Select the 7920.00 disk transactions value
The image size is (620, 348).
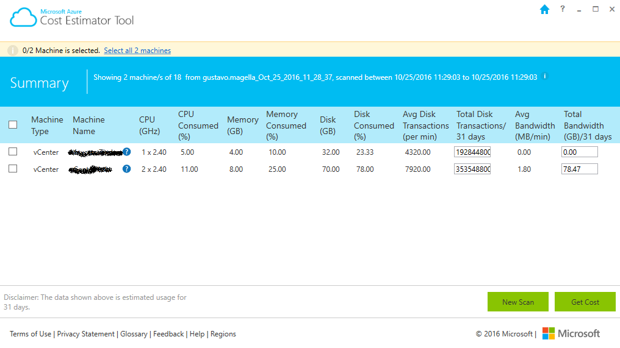[x=417, y=169]
